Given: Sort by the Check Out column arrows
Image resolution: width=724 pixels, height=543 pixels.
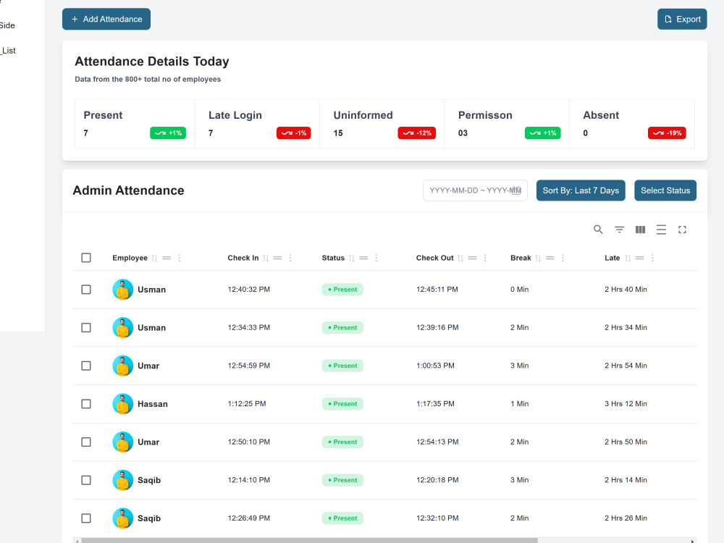Looking at the screenshot, I should coord(460,258).
